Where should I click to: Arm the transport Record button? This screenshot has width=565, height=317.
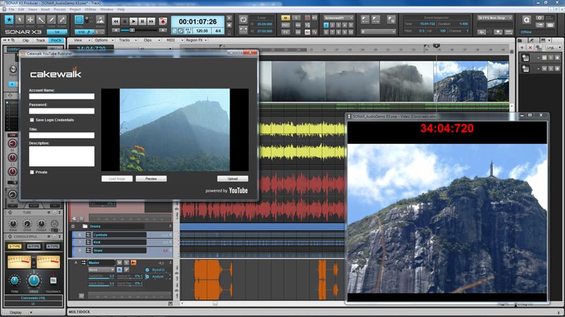[x=163, y=22]
